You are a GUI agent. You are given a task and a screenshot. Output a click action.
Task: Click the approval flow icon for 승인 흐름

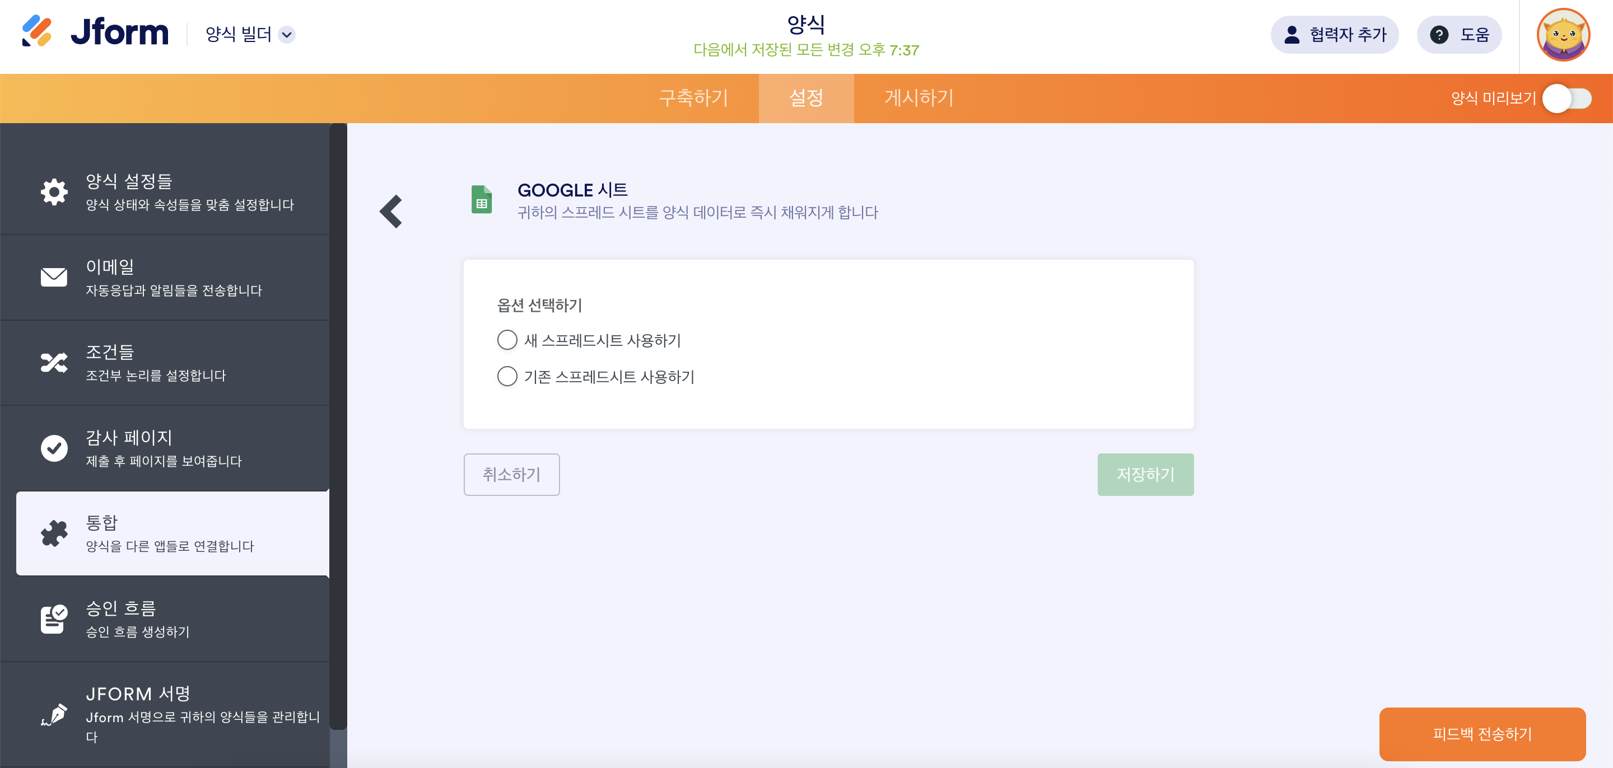[x=54, y=619]
